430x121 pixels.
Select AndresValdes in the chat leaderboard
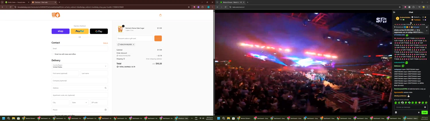[405, 17]
